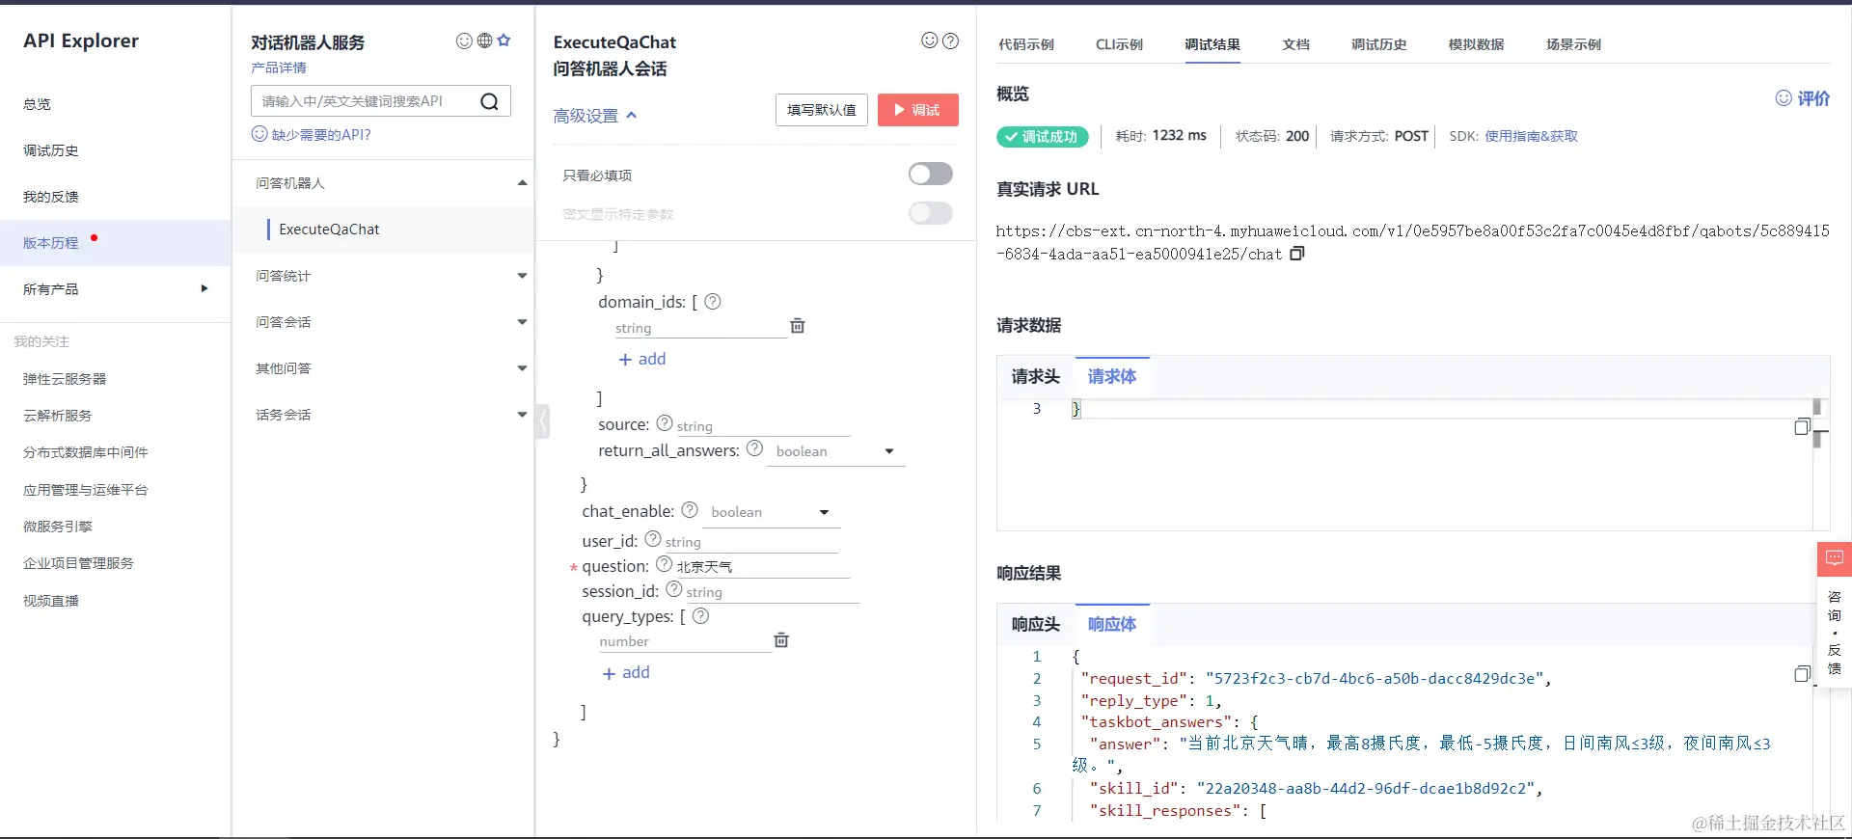The width and height of the screenshot is (1852, 839).
Task: Open the 咨询 chat icon on right edge
Action: (x=1835, y=558)
